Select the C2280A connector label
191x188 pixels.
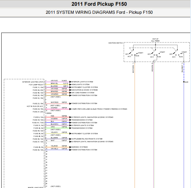point(48,113)
